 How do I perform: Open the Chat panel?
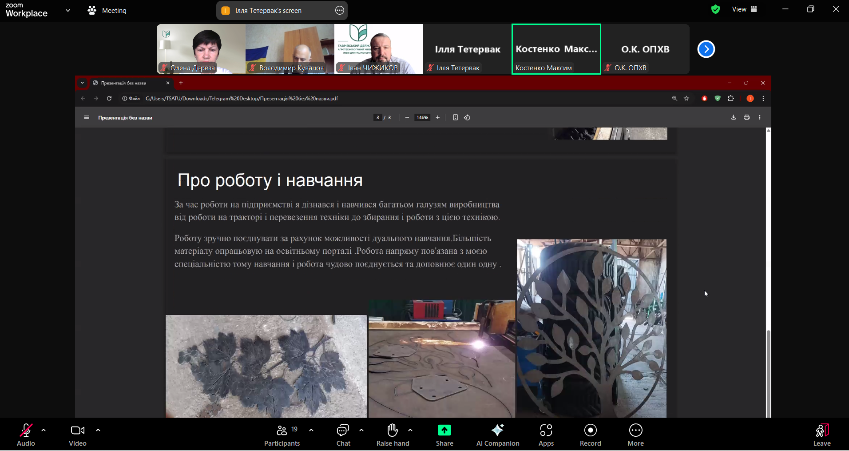[343, 435]
